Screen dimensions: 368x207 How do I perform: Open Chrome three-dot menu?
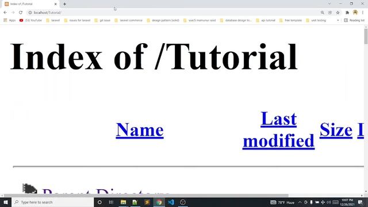pyautogui.click(x=363, y=13)
